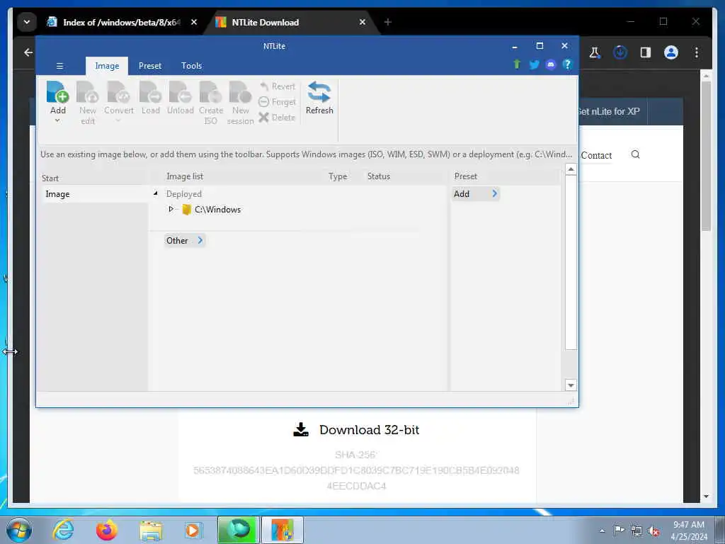Click the Revert action
Image resolution: width=725 pixels, height=544 pixels.
[277, 86]
